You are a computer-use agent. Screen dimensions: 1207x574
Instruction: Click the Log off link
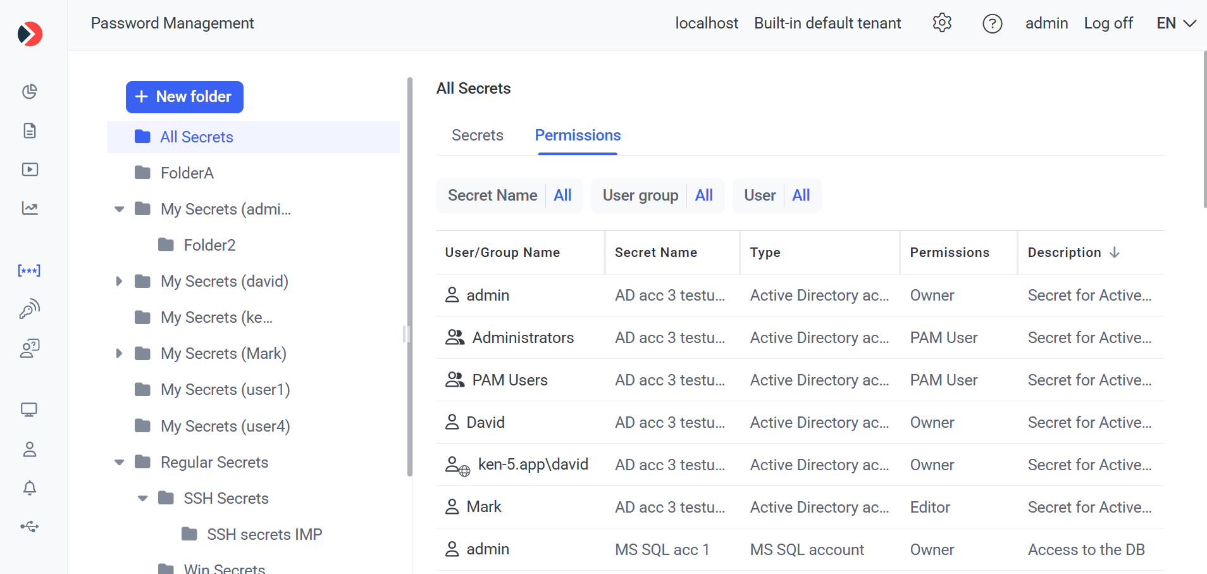(x=1108, y=23)
